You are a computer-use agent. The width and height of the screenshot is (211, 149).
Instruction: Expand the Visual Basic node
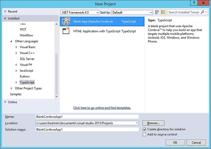click(16, 47)
